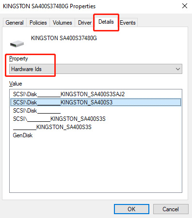Select the GenDisk value entry
Viewport: 192px width, 218px height.
pos(23,135)
